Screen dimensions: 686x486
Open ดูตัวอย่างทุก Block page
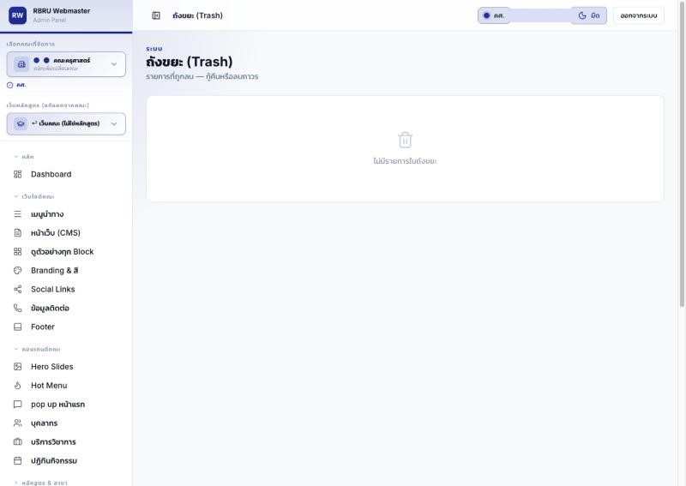coord(66,251)
